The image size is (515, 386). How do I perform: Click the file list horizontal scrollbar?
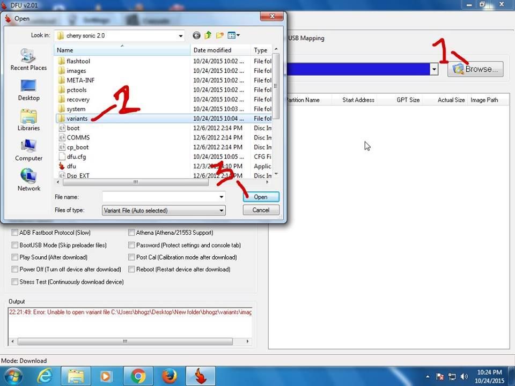pos(135,182)
